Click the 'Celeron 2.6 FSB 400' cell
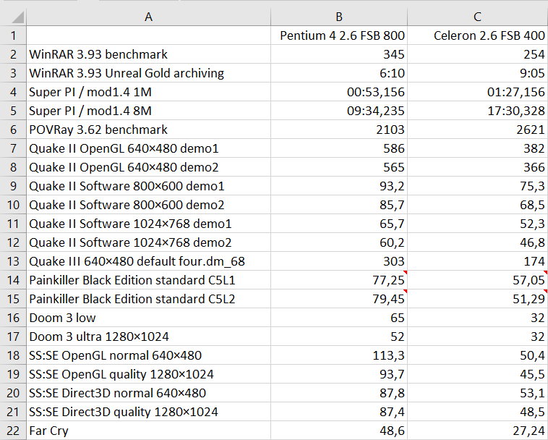This screenshot has height=440, width=548. point(477,35)
